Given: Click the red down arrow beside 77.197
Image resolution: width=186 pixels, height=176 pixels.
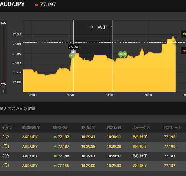Looking at the screenshot, I should click(36, 5).
